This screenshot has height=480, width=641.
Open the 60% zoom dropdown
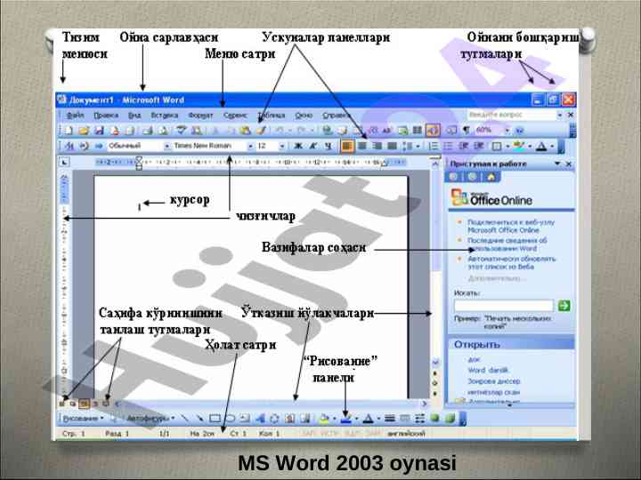coord(507,131)
